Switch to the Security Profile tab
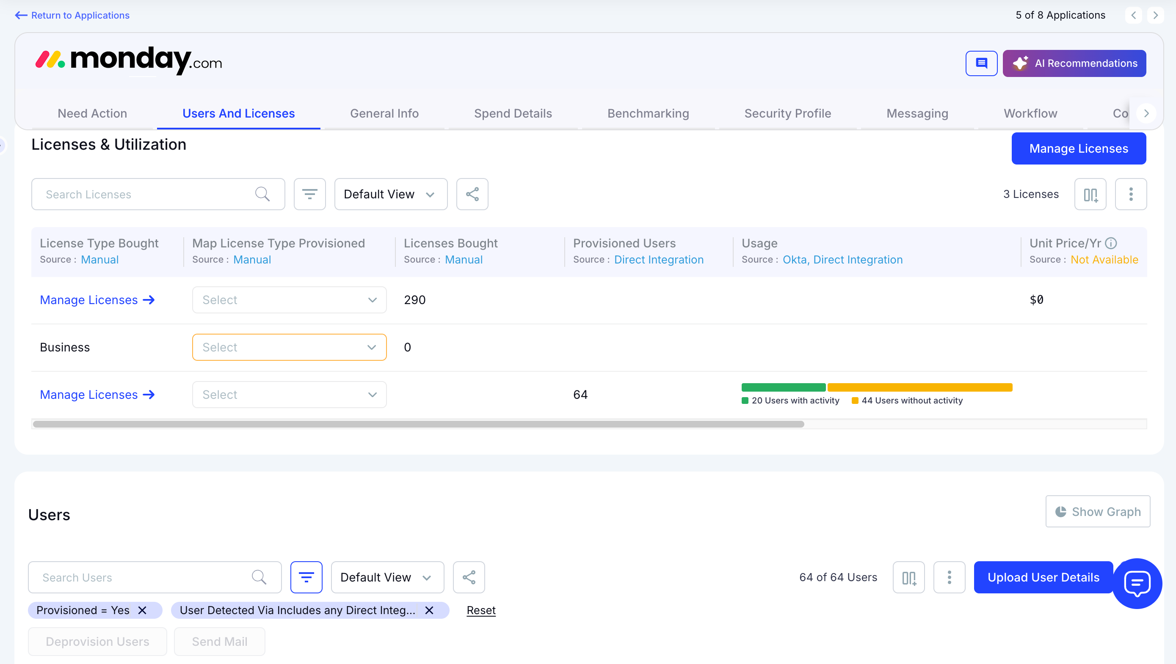 [x=787, y=113]
